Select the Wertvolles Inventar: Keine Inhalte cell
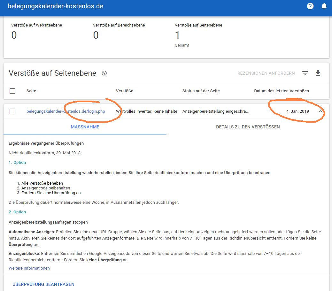This screenshot has height=291, width=332. click(x=147, y=111)
